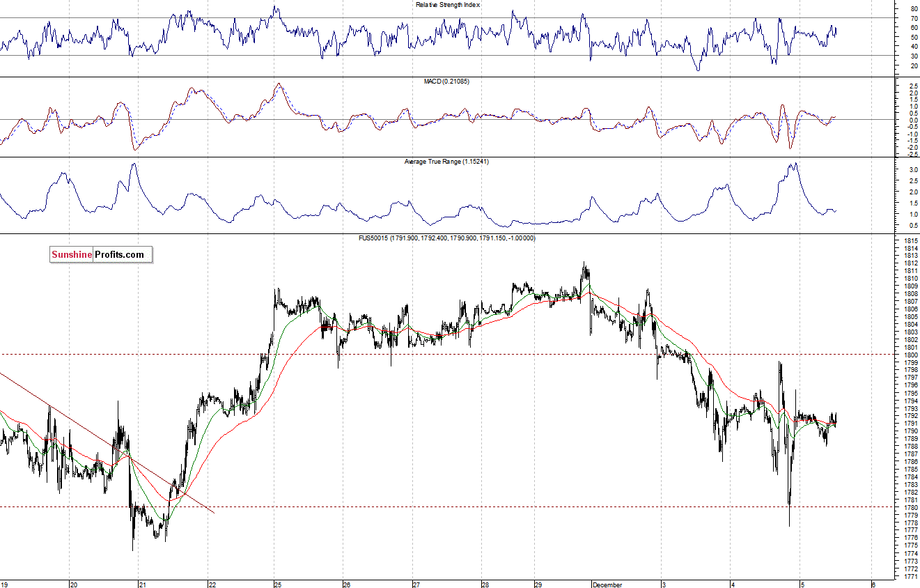Click the Average True Range axis value 3.0
This screenshot has height=588, width=920.
coord(913,169)
